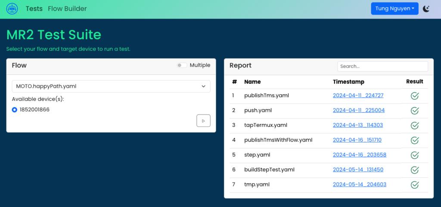Open report link 2024-05-14_204603
The width and height of the screenshot is (441, 207).
pyautogui.click(x=359, y=185)
